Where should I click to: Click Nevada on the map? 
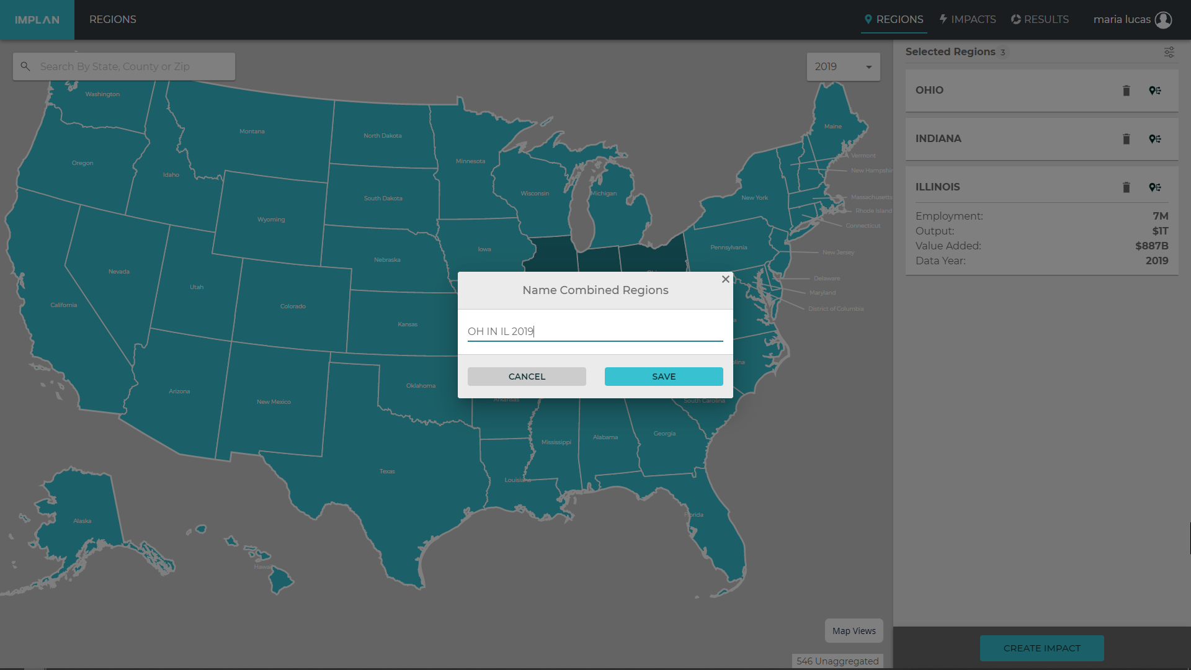119,272
